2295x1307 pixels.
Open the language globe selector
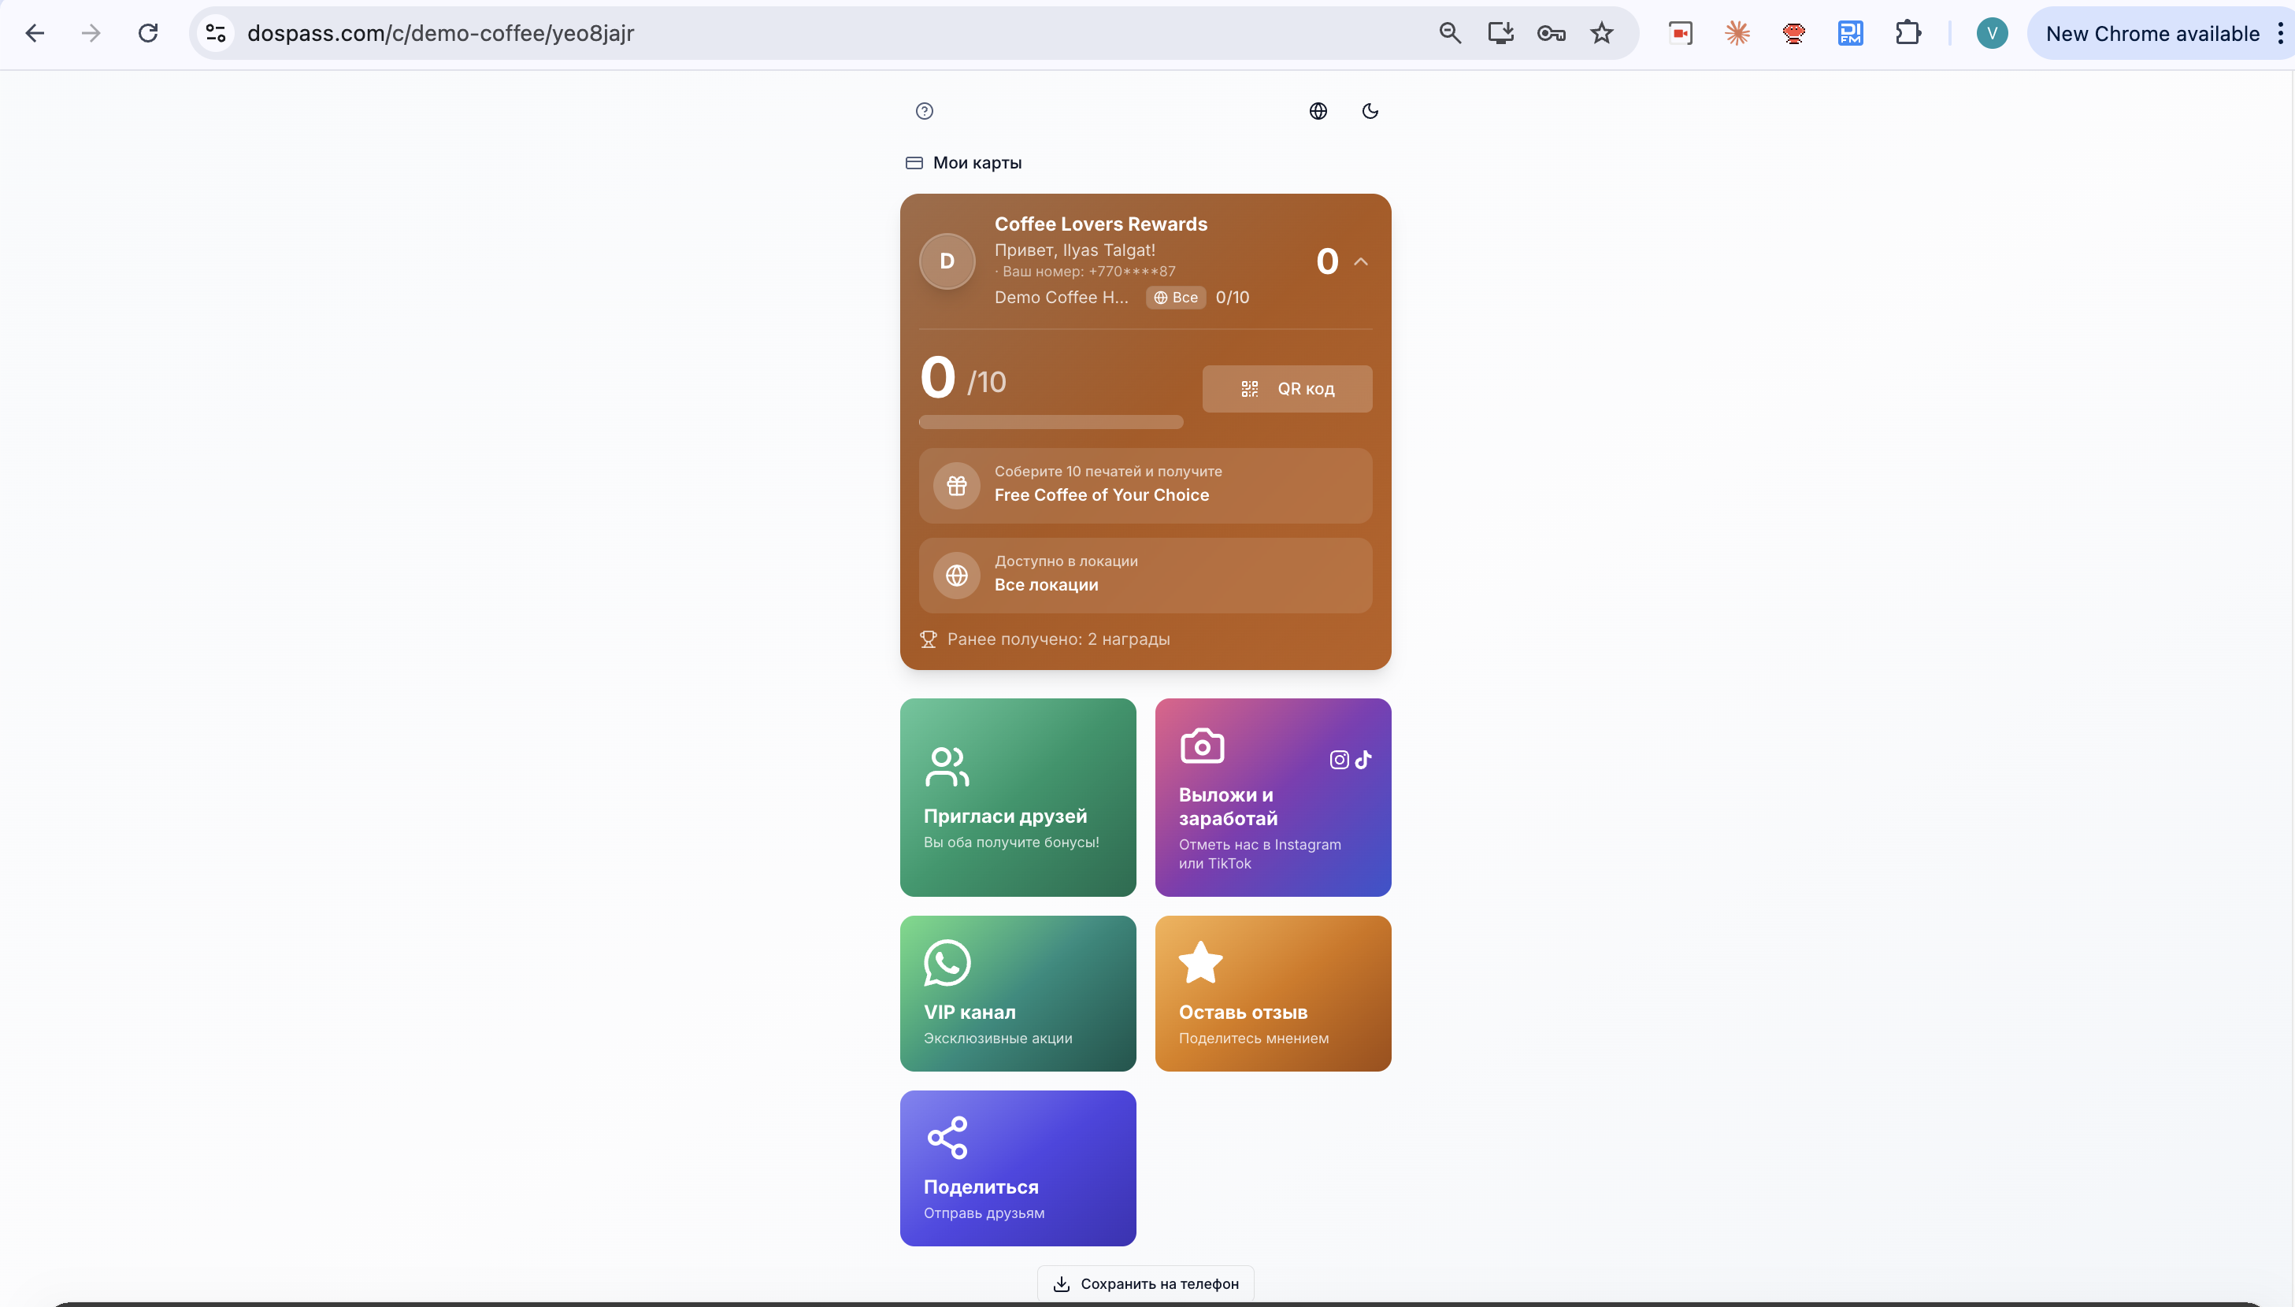click(1317, 110)
